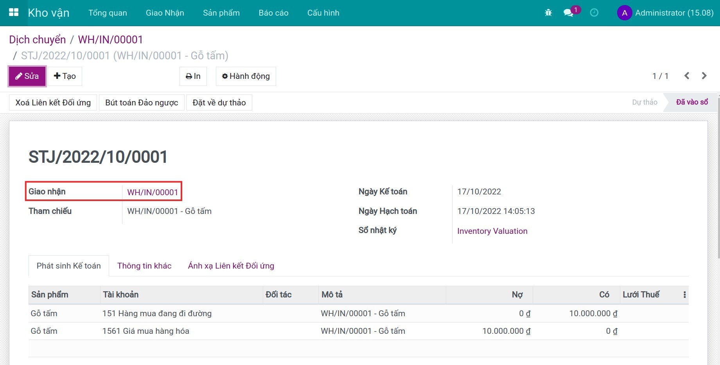Expand the Cấu hình menu
The height and width of the screenshot is (365, 720).
pos(323,13)
